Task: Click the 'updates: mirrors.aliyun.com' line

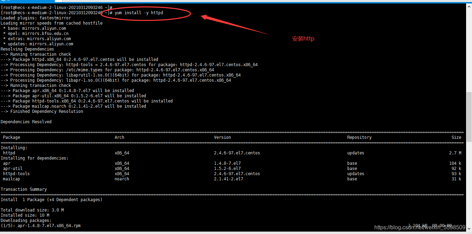Action: pos(38,44)
